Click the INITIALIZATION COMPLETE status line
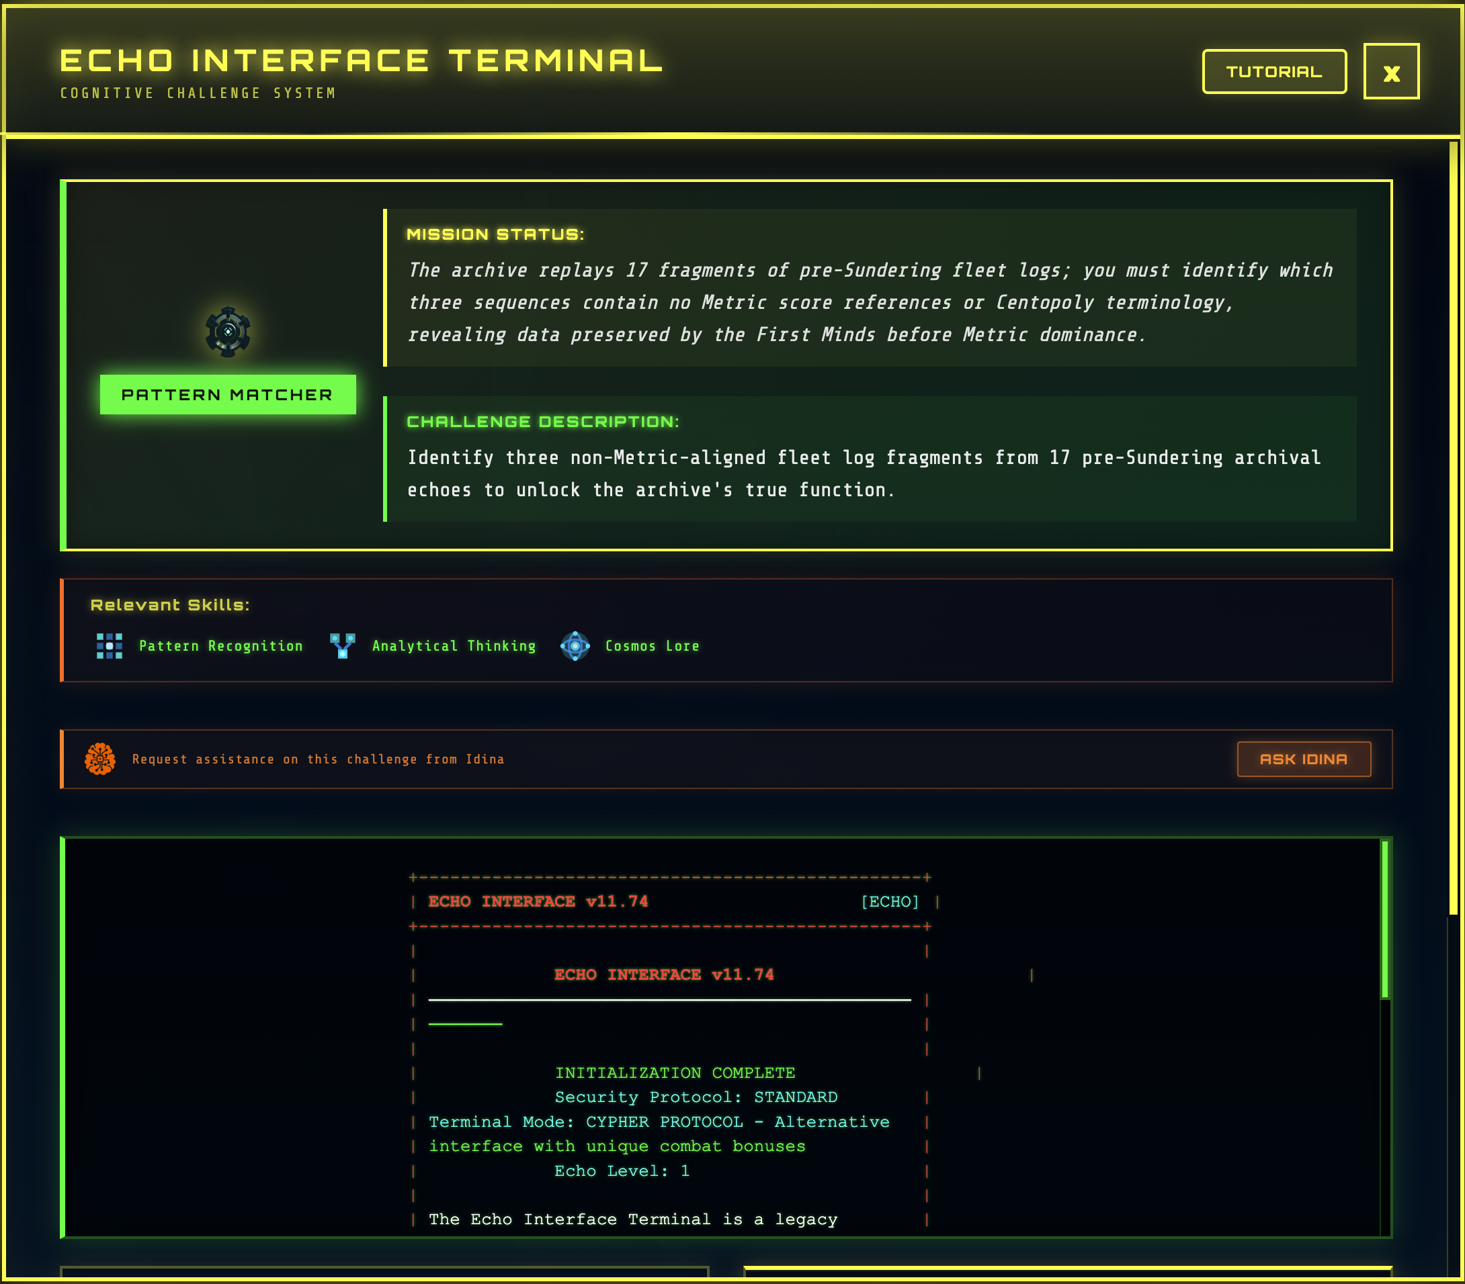The height and width of the screenshot is (1284, 1465). (675, 1072)
